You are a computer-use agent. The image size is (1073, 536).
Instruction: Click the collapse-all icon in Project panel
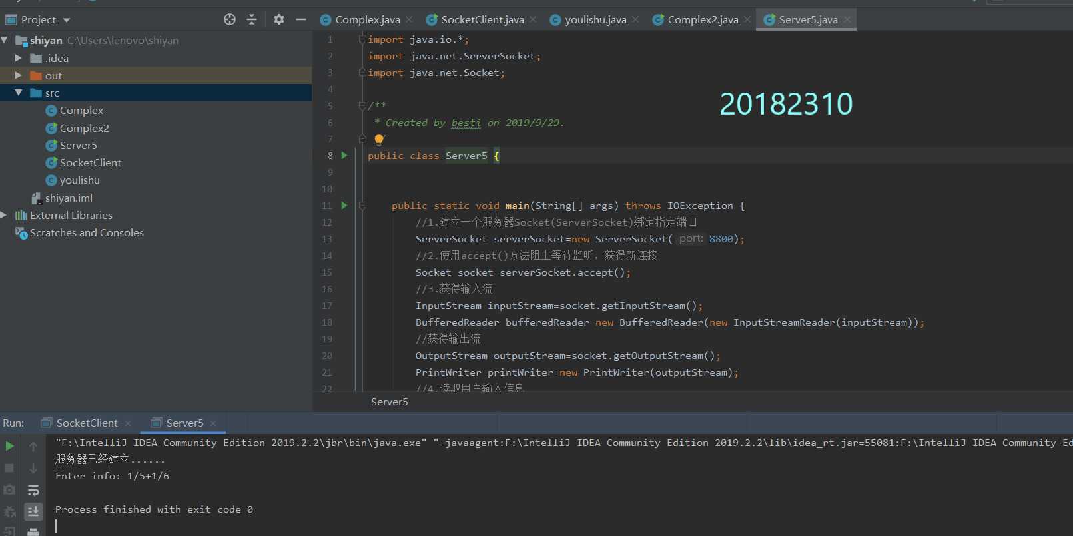[252, 19]
